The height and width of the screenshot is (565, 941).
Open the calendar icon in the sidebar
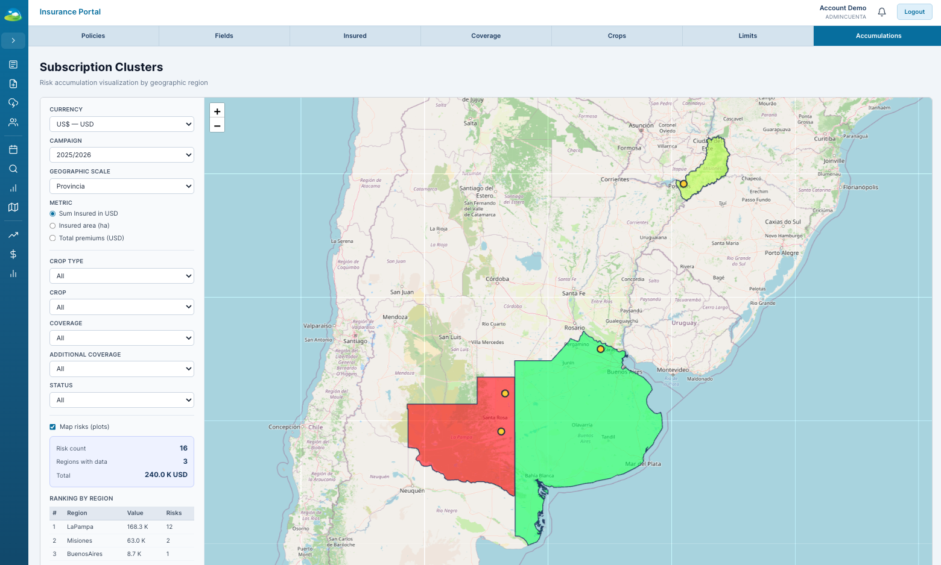13,149
